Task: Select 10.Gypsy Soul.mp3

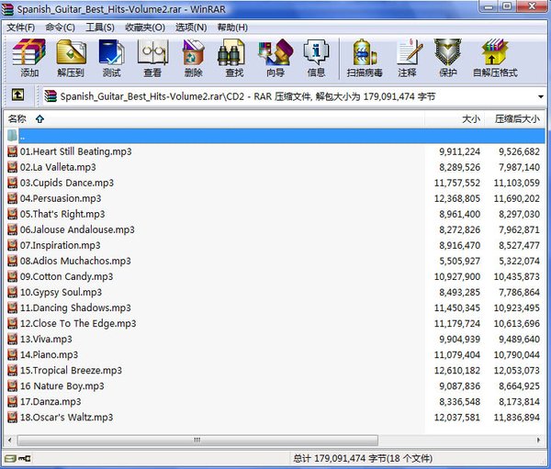Action: tap(61, 292)
